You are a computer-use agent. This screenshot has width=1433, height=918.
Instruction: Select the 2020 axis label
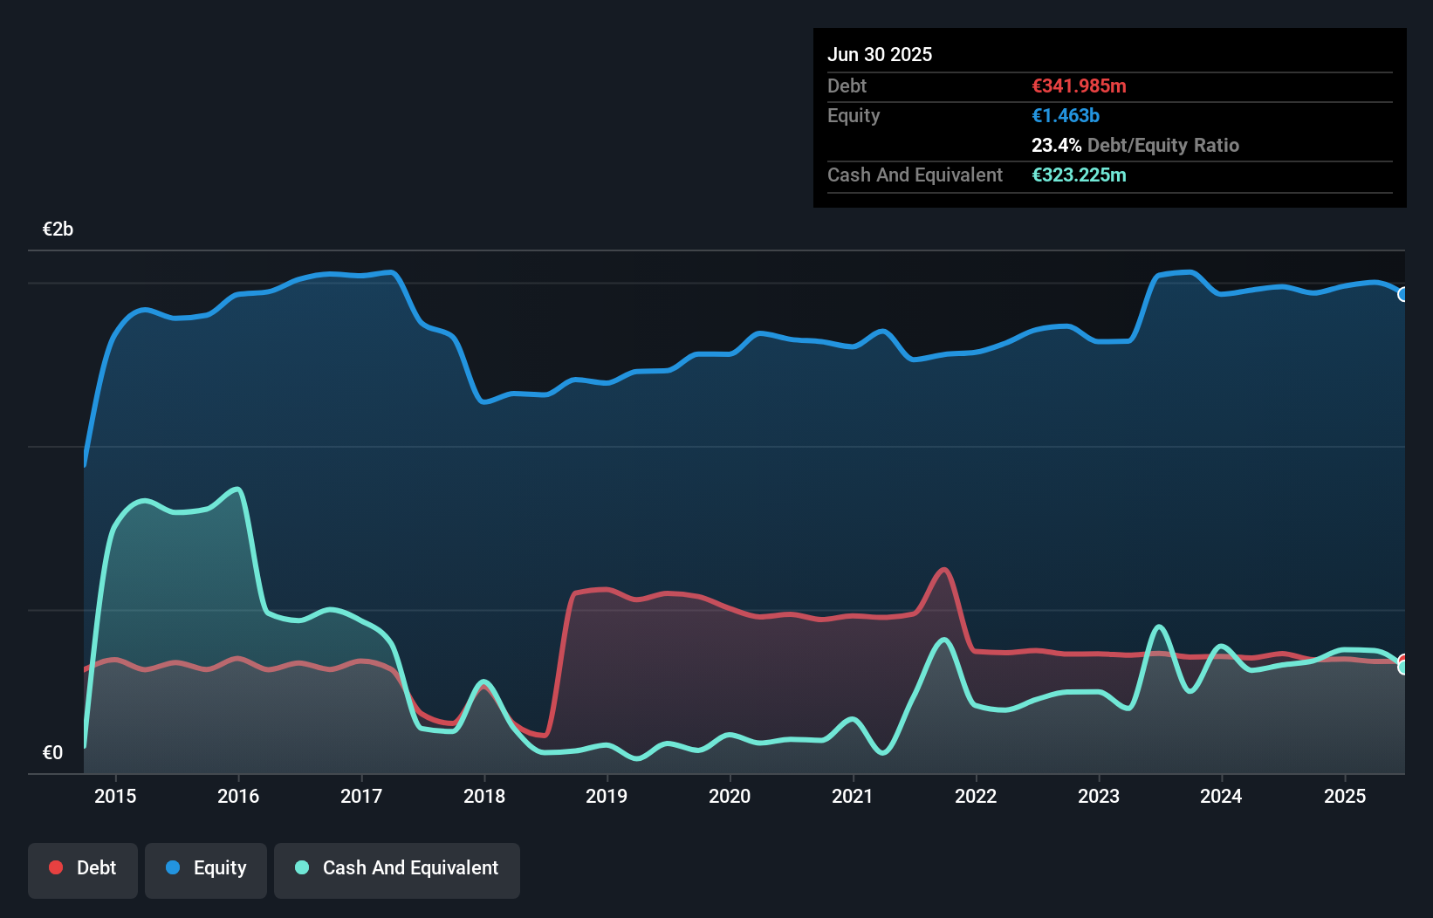730,796
